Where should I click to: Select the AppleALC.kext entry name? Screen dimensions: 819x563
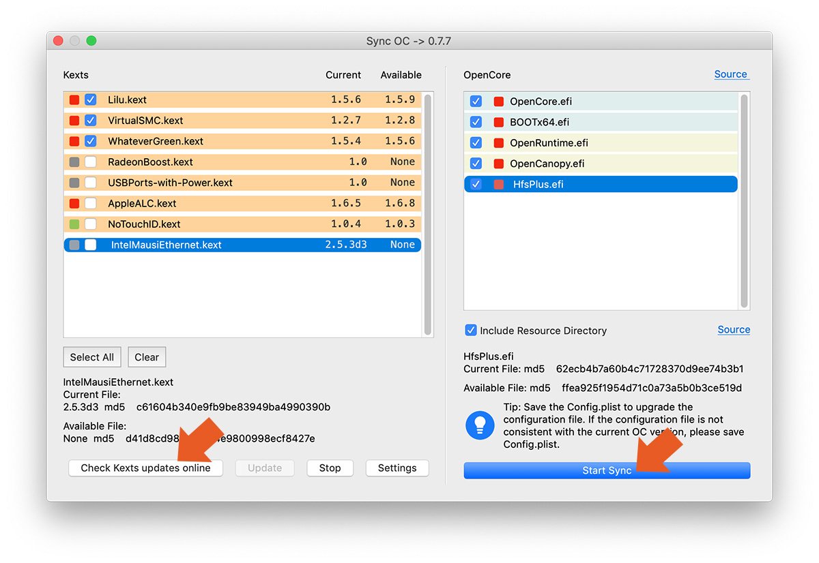point(142,203)
